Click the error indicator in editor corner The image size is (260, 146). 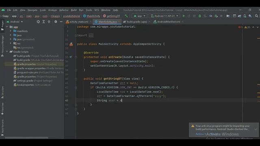(240, 27)
